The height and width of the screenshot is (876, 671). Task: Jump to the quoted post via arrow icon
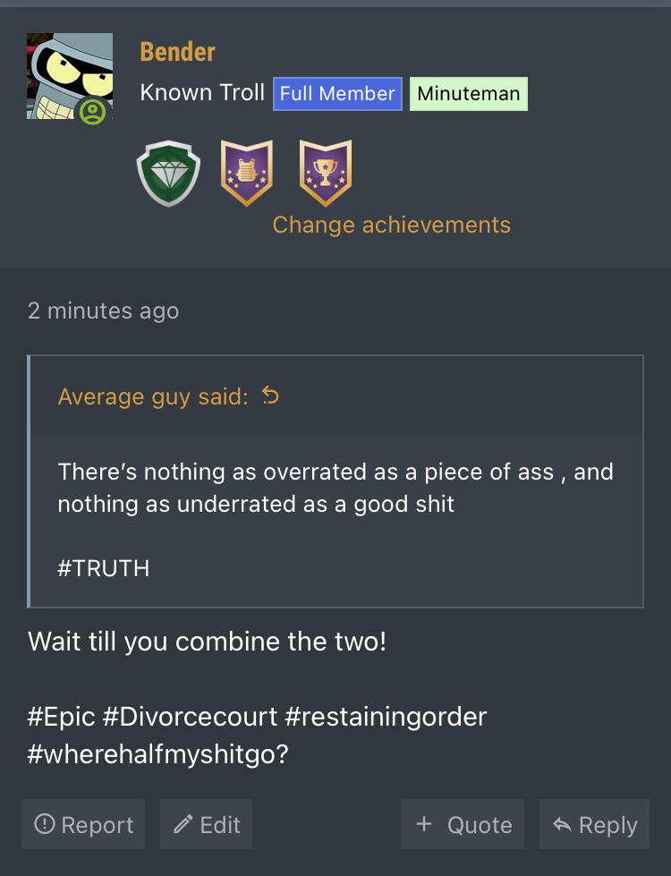point(270,395)
